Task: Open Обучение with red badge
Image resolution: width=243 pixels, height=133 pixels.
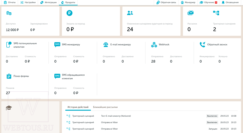Action: click(208, 2)
